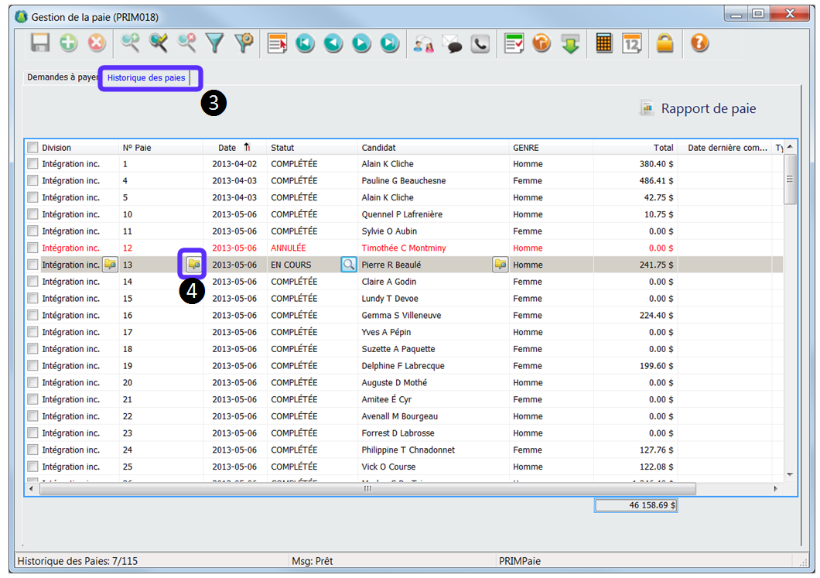Open the Rapport de paie report
The width and height of the screenshot is (820, 578).
699,109
